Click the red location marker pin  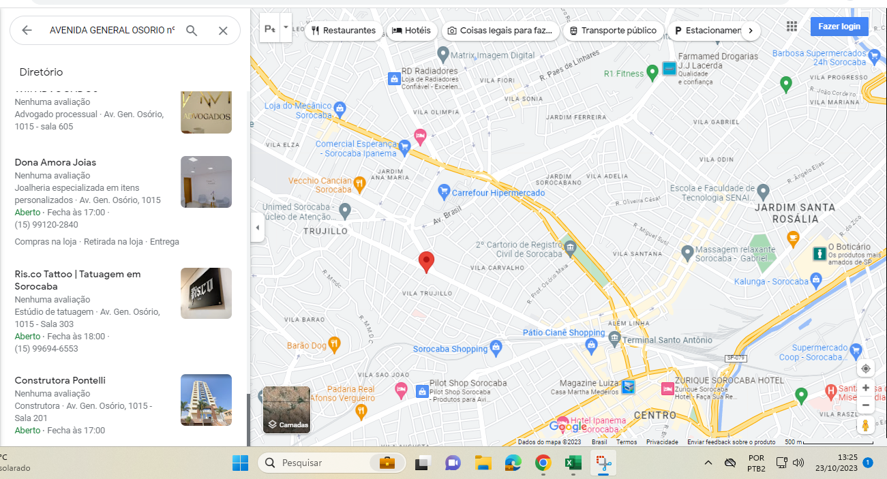(x=426, y=262)
